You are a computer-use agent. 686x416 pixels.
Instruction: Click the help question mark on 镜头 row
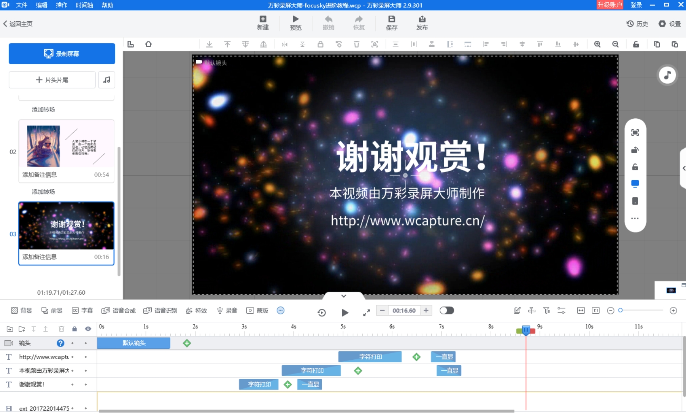click(60, 343)
